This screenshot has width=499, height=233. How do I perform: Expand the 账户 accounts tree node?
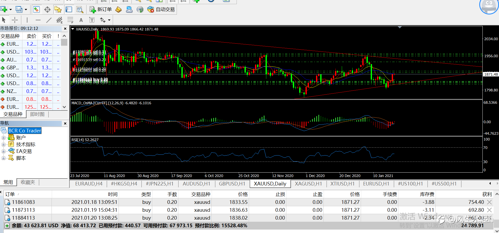coord(3,138)
